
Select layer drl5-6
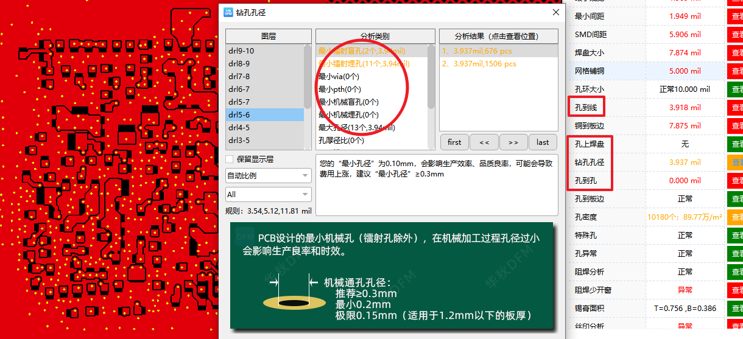coord(264,115)
